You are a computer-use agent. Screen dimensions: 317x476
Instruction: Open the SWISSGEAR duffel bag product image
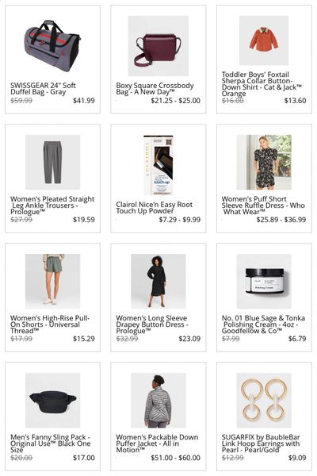click(52, 45)
